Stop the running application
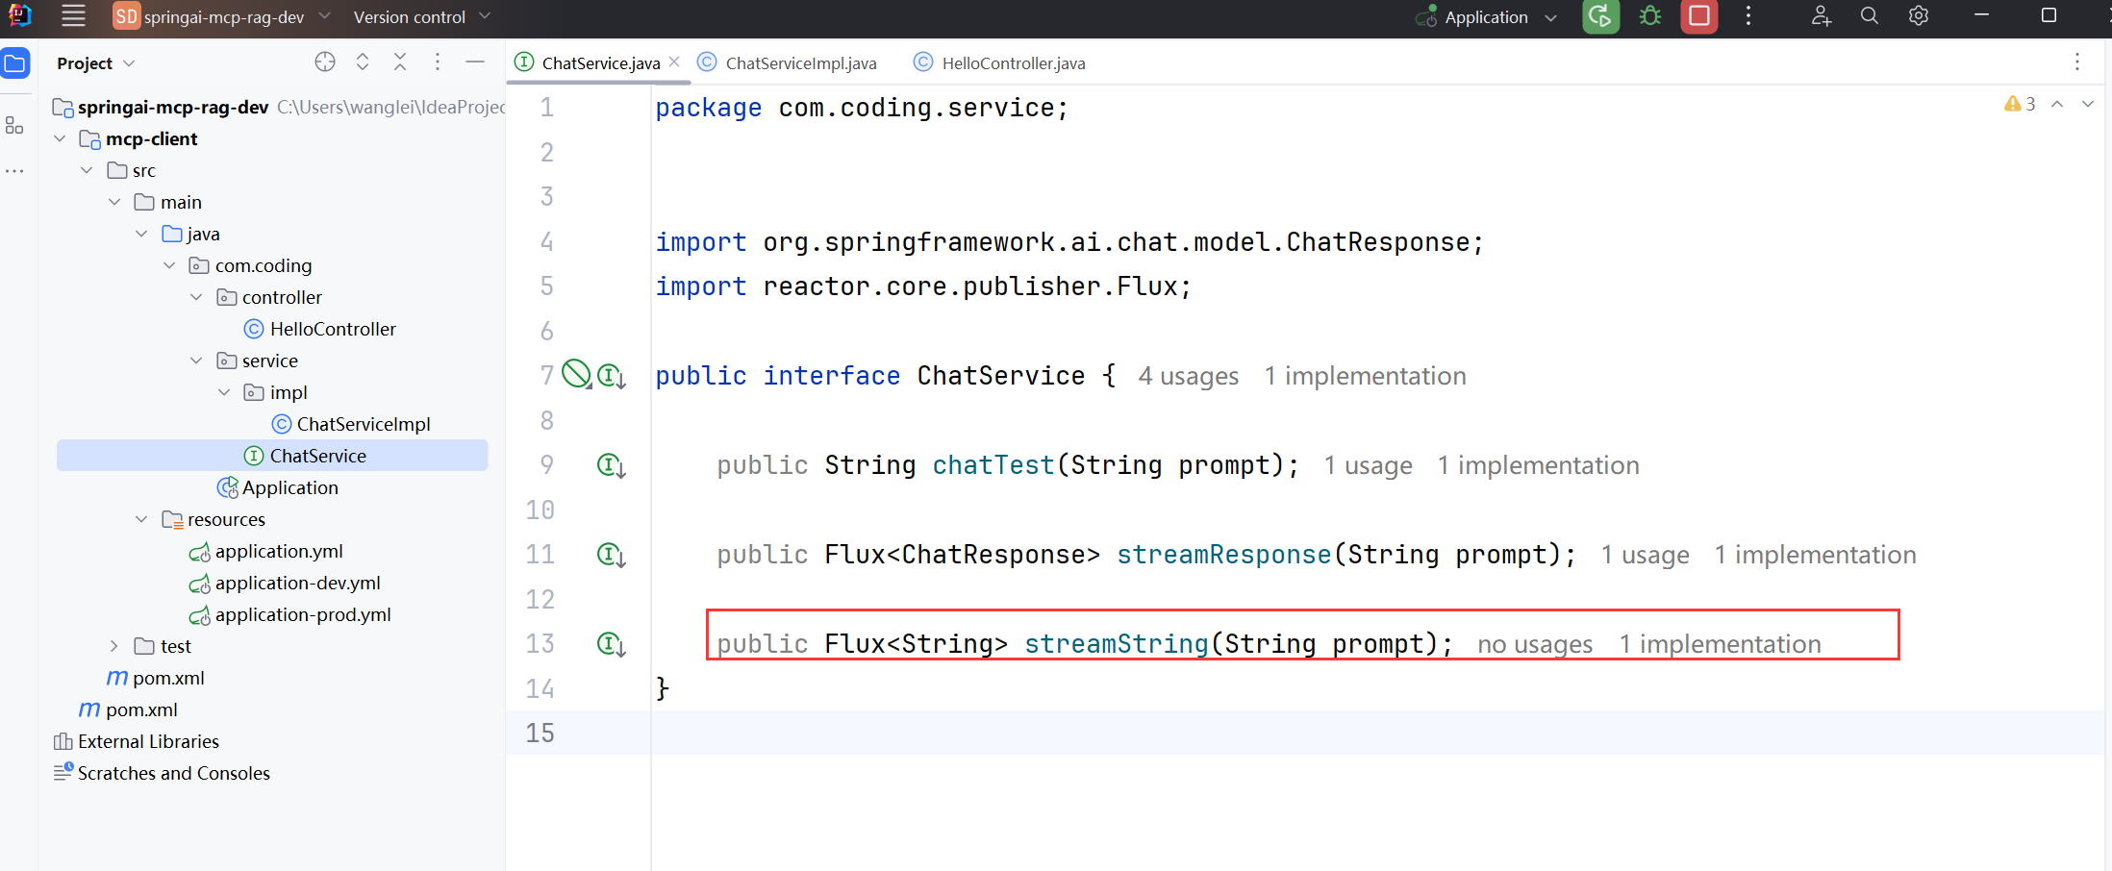Viewport: 2112px width, 871px height. pyautogui.click(x=1699, y=17)
